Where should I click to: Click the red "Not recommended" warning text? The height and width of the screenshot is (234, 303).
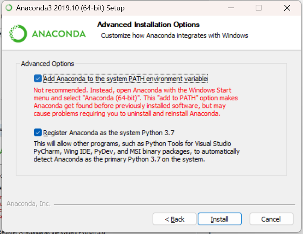pos(136,102)
